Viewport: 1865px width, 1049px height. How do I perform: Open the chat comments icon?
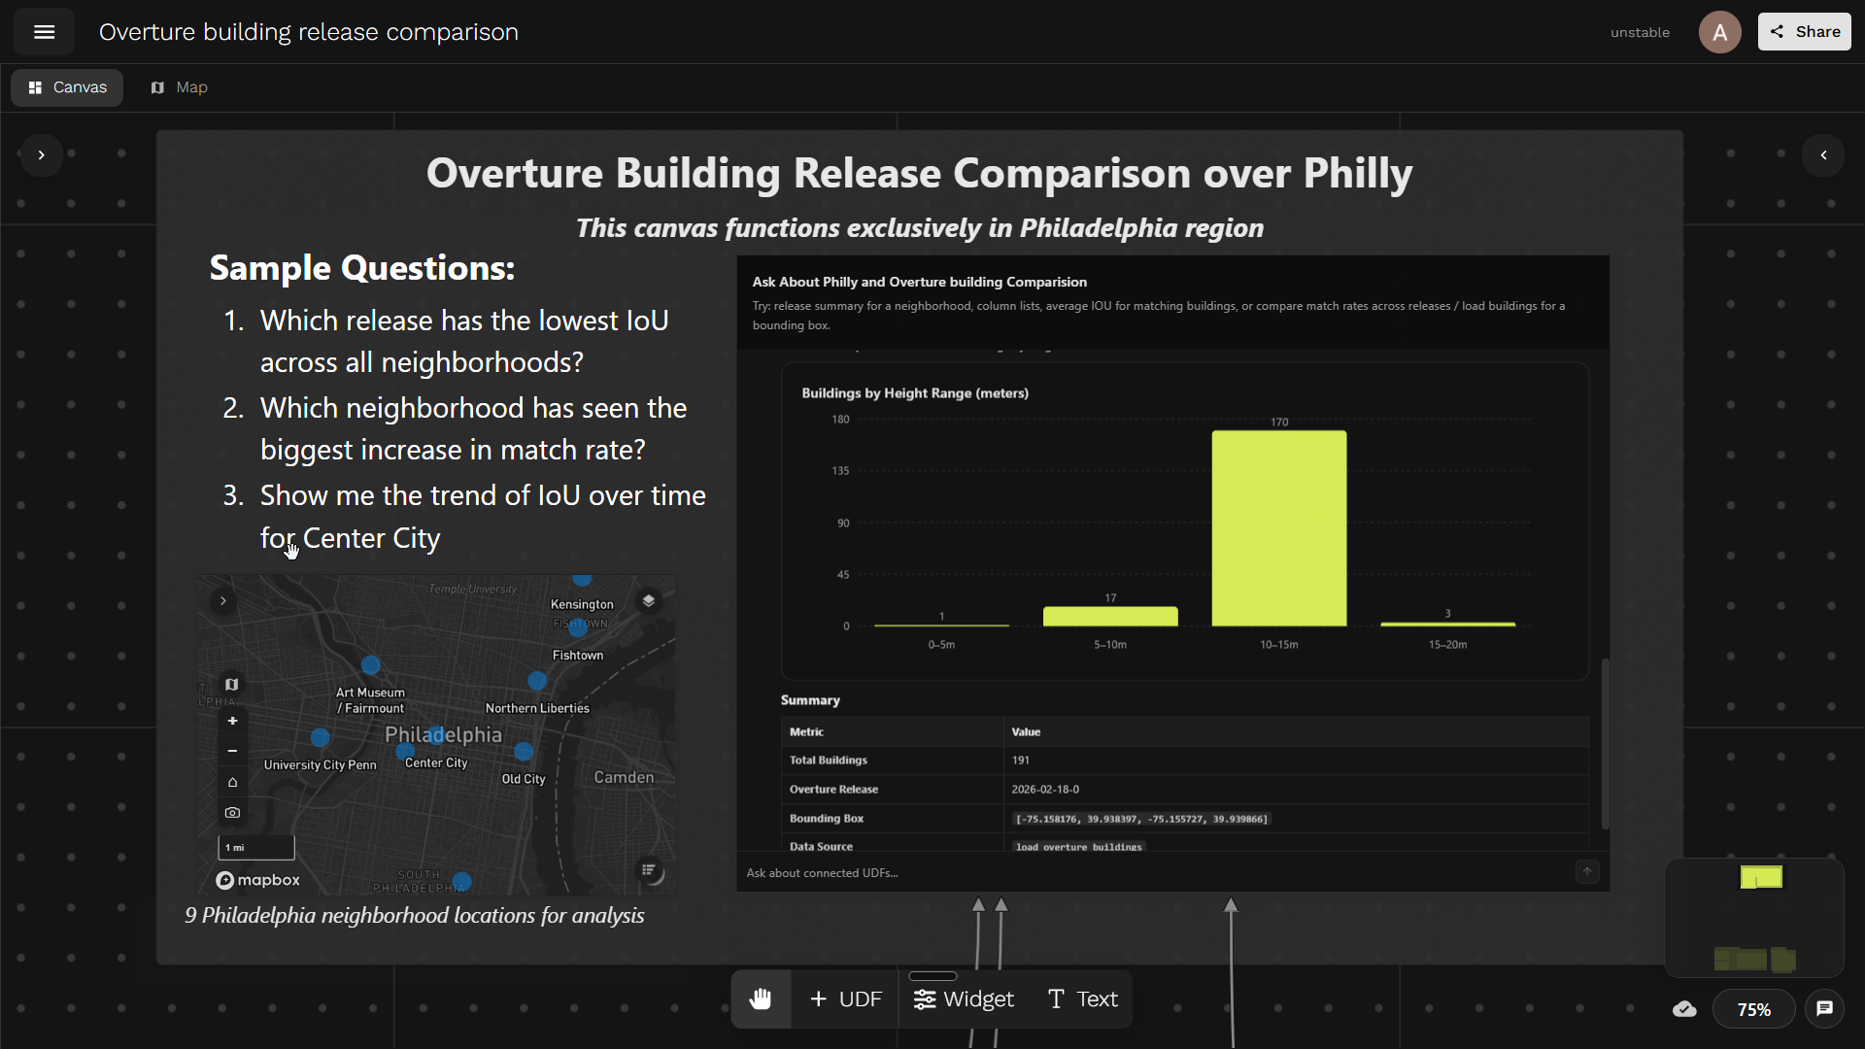click(x=1824, y=1009)
